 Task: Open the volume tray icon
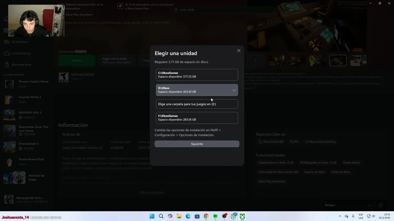(374, 216)
